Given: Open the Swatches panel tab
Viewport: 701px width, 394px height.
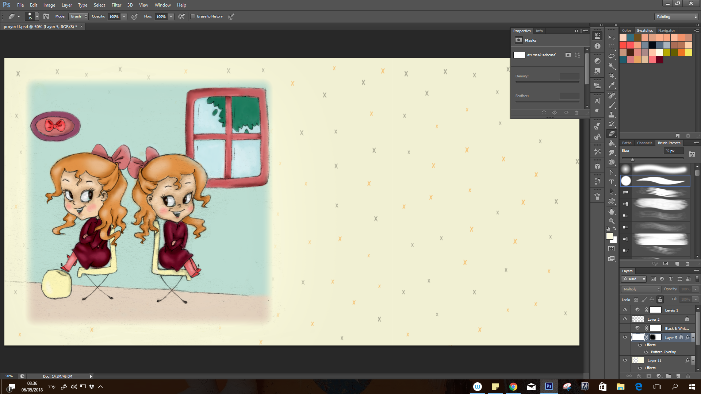Looking at the screenshot, I should point(645,30).
